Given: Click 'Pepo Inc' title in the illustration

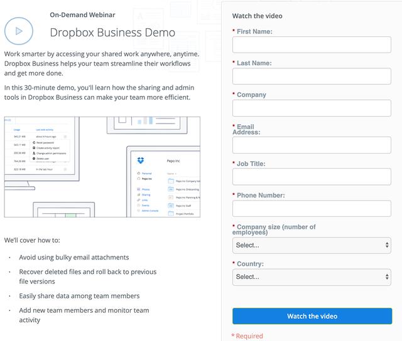Looking at the screenshot, I should pyautogui.click(x=173, y=161).
